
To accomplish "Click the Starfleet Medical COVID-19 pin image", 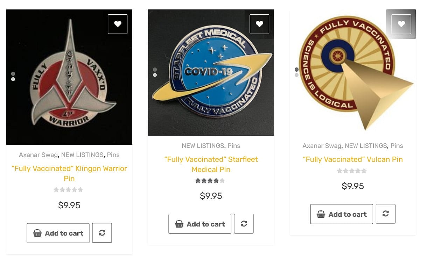I will pos(211,72).
